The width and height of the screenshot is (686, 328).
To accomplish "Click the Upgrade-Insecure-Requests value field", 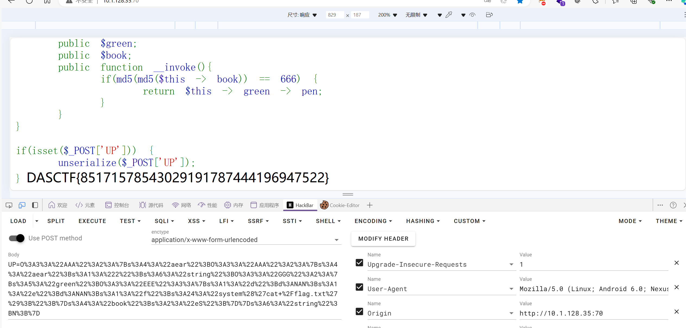I will (x=594, y=265).
